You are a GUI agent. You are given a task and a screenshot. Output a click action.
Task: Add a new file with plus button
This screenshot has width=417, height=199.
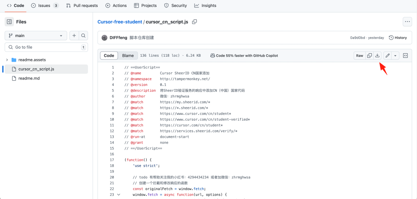pos(74,35)
